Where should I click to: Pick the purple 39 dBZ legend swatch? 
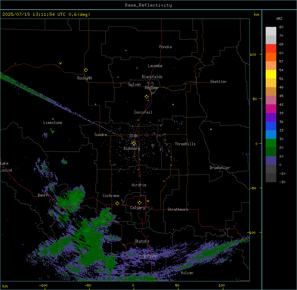271,117
